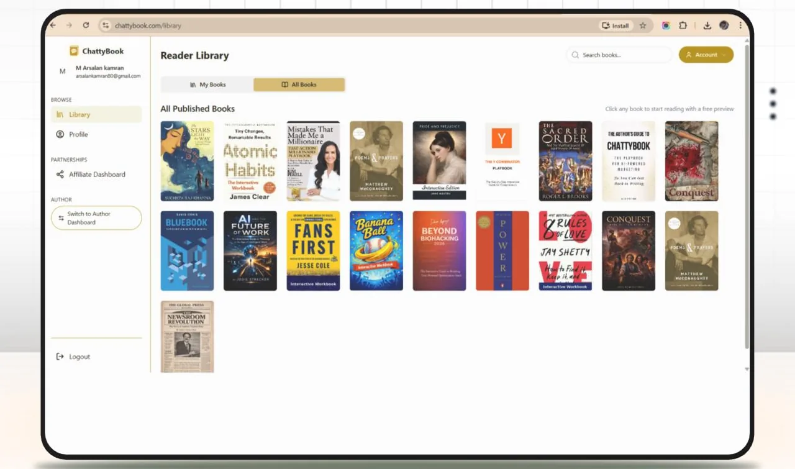Screen dimensions: 795x469
Task: Expand the Account dropdown
Action: [706, 55]
